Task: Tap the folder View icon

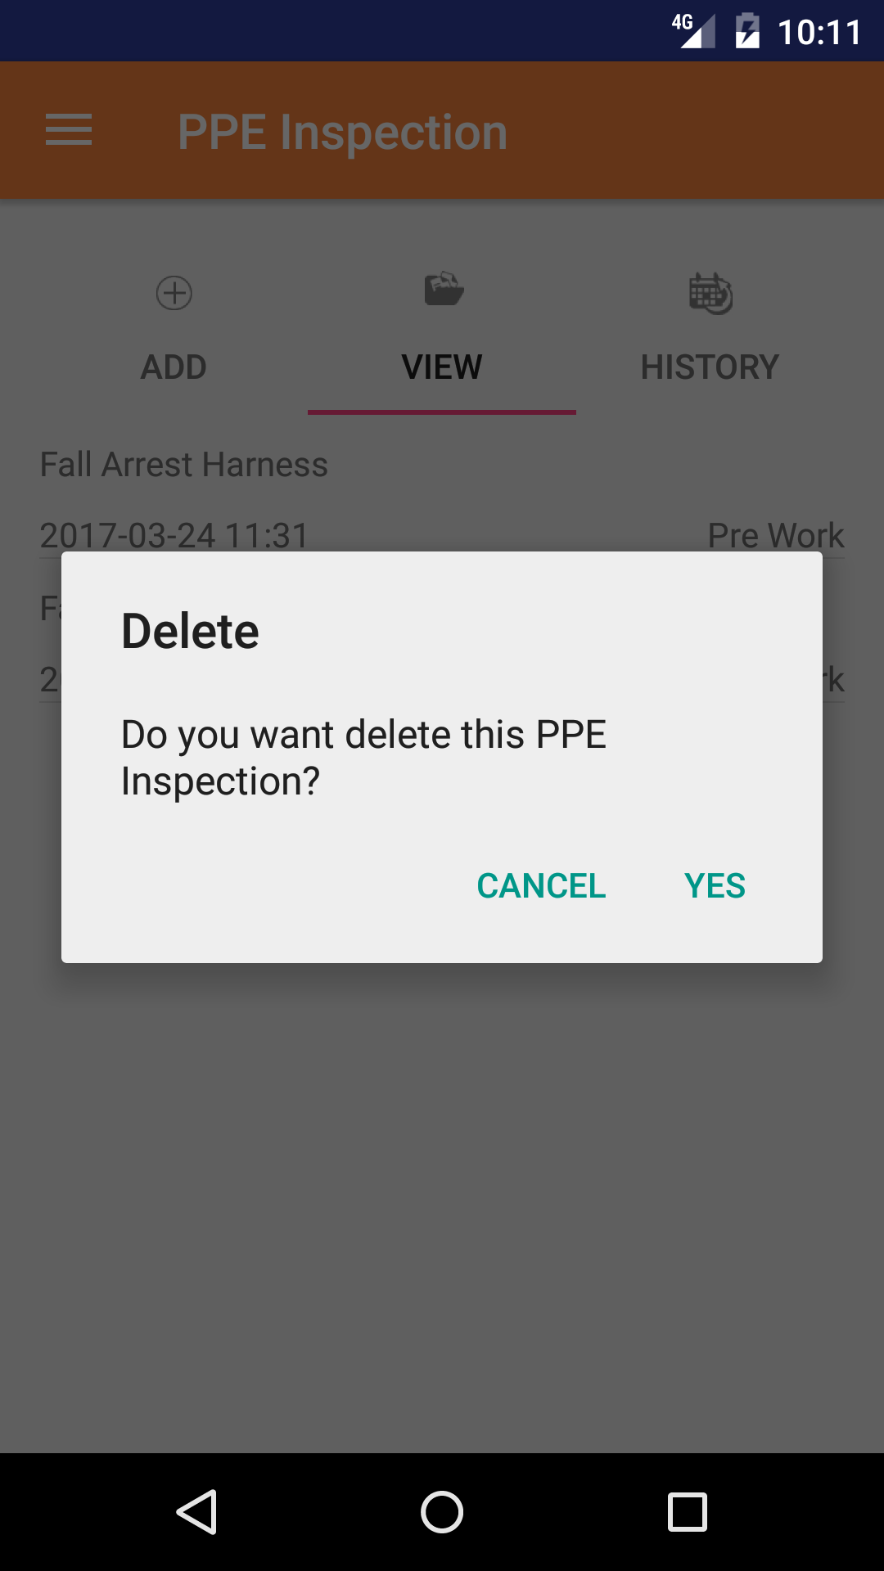Action: [444, 289]
